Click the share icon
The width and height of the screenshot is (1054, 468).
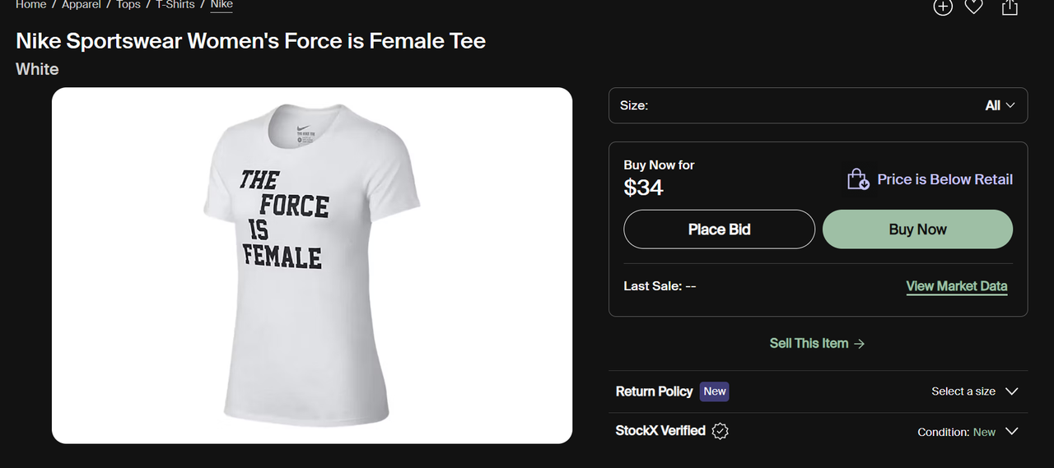coord(1010,7)
